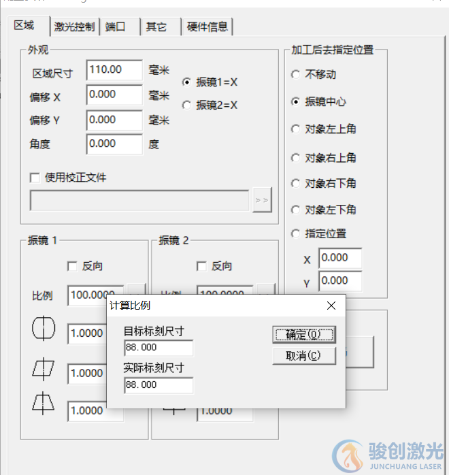Click the 偏移 X input field
Viewport: 449px width, 475px height.
click(114, 95)
